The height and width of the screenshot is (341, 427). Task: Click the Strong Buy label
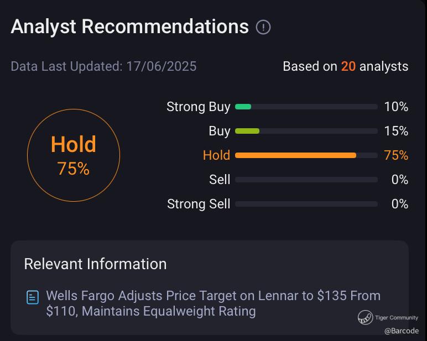tap(198, 107)
